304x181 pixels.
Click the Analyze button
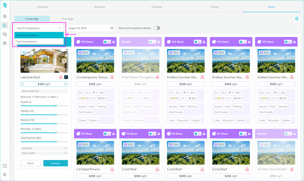[x=56, y=163]
